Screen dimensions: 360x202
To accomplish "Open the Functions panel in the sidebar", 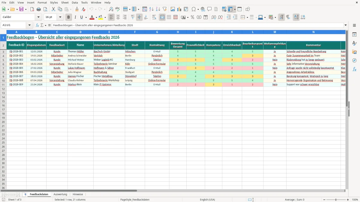I will pyautogui.click(x=354, y=69).
